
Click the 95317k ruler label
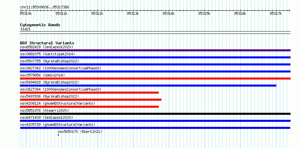(276, 13)
